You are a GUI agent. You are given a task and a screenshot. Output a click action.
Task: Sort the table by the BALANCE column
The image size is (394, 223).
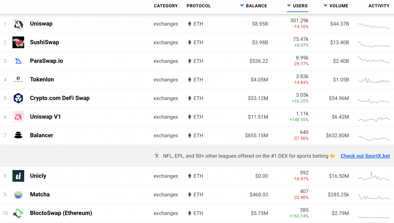pos(253,6)
